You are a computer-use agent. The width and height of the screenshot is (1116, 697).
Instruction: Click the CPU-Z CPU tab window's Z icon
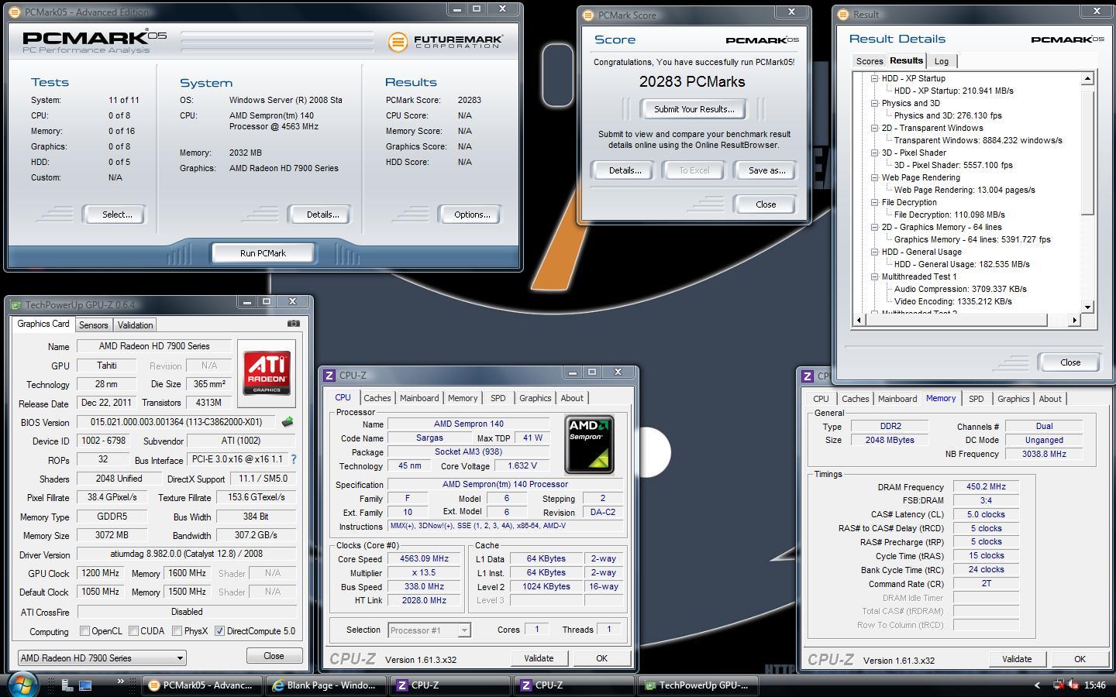pos(329,375)
